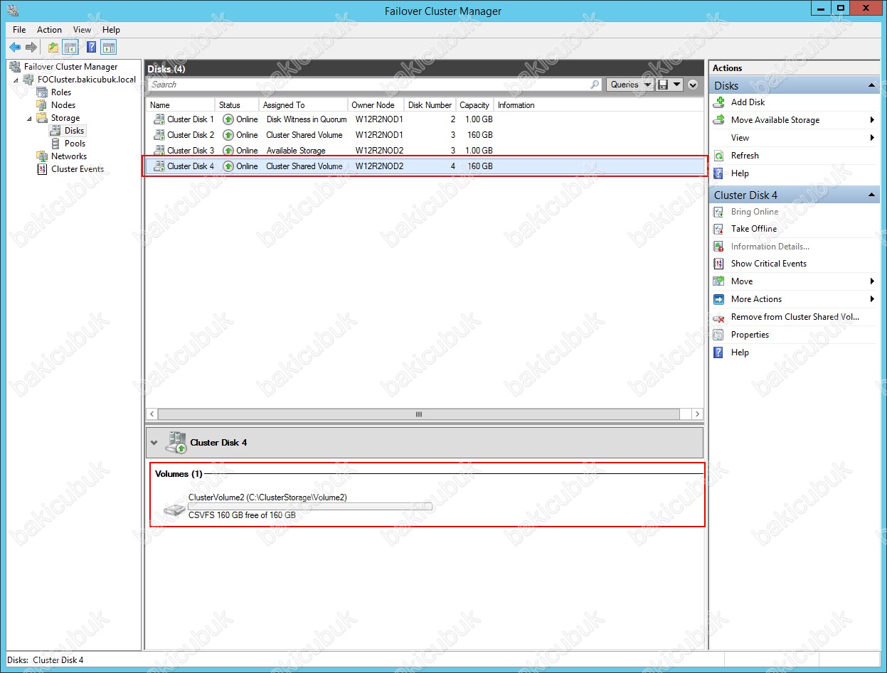Click the grey Forward arrow in toolbar

[x=31, y=48]
